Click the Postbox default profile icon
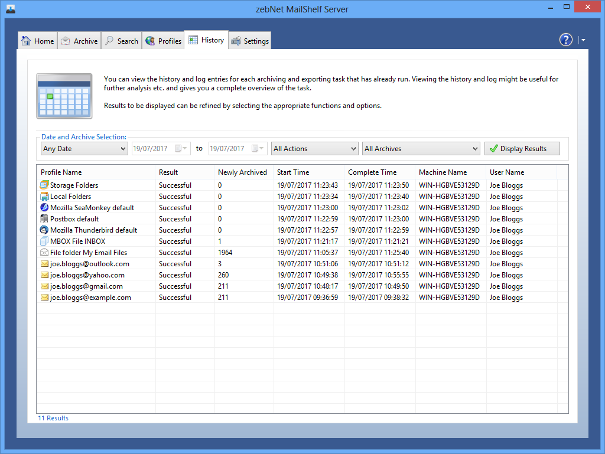 [x=44, y=219]
